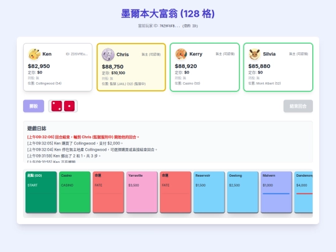Select Ken's player card
Image resolution: width=336 pixels, height=252 pixels.
(58, 67)
